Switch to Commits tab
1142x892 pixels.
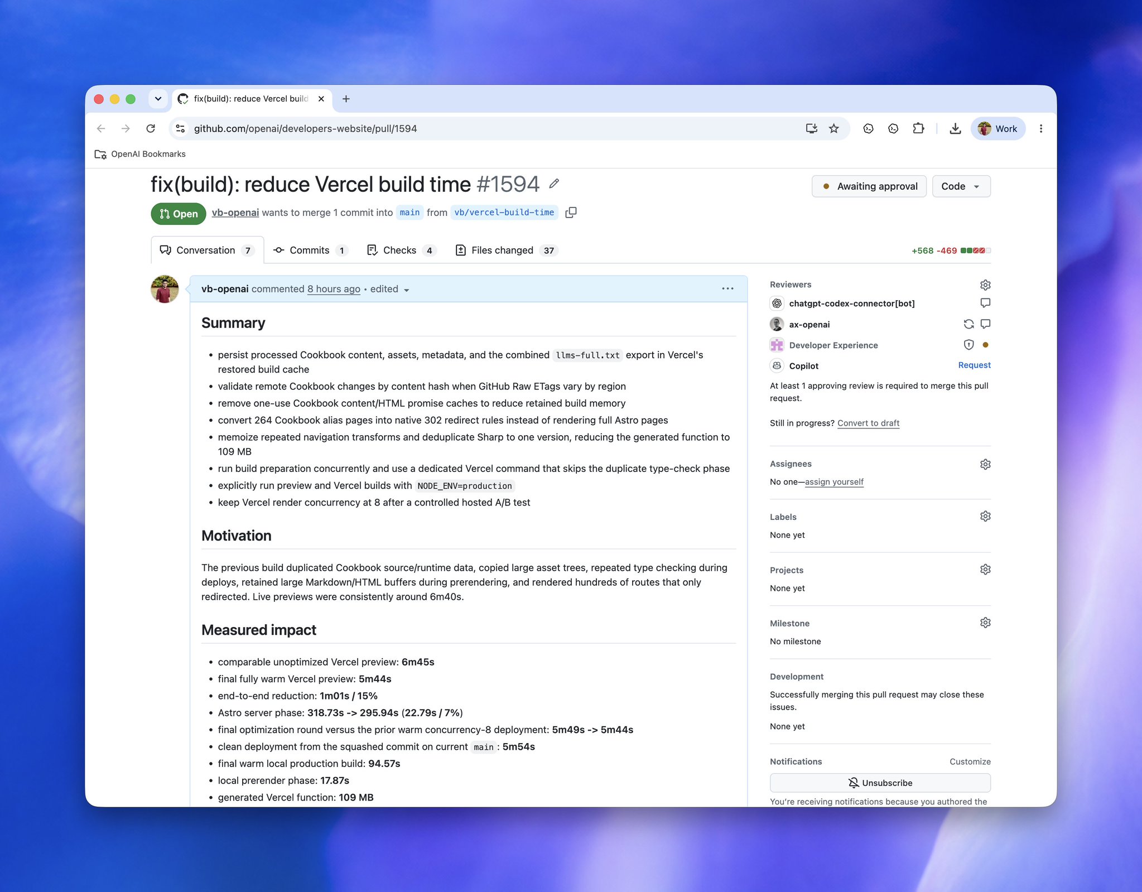coord(310,250)
